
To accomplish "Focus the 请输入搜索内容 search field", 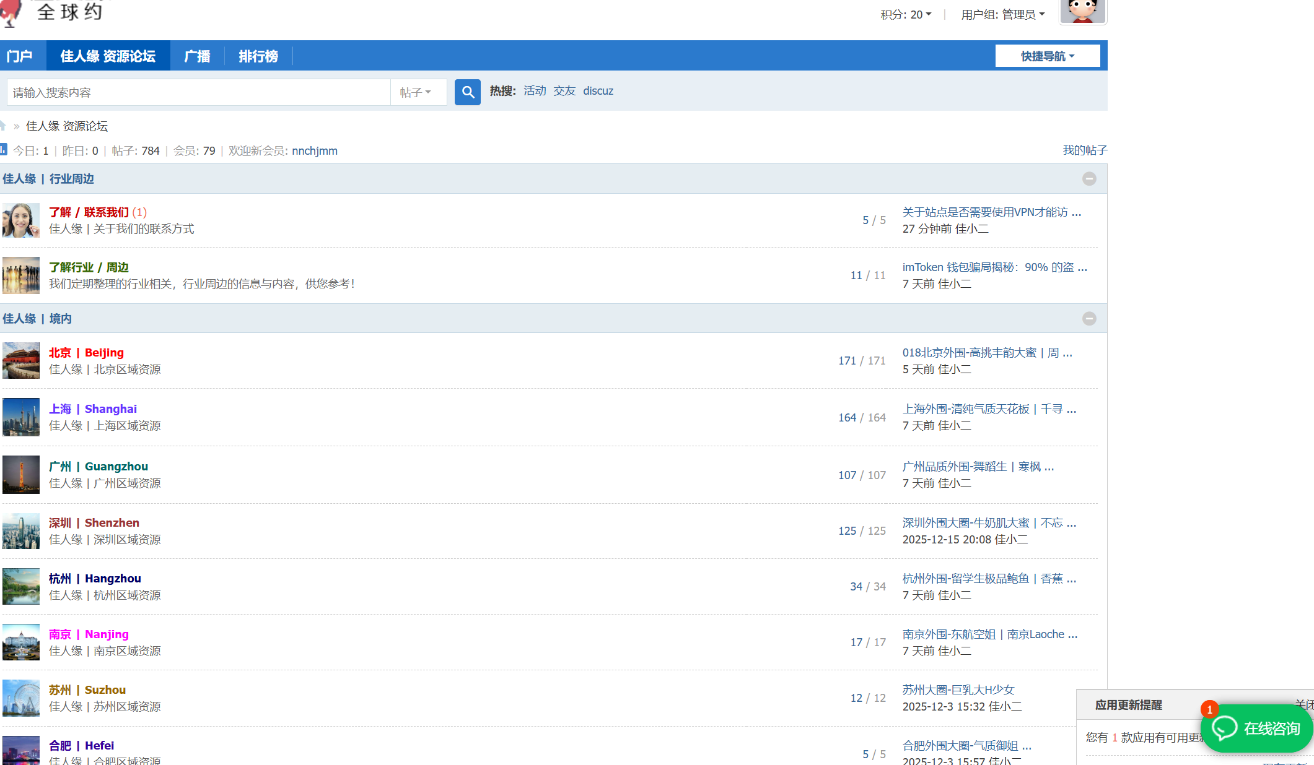I will [x=198, y=92].
